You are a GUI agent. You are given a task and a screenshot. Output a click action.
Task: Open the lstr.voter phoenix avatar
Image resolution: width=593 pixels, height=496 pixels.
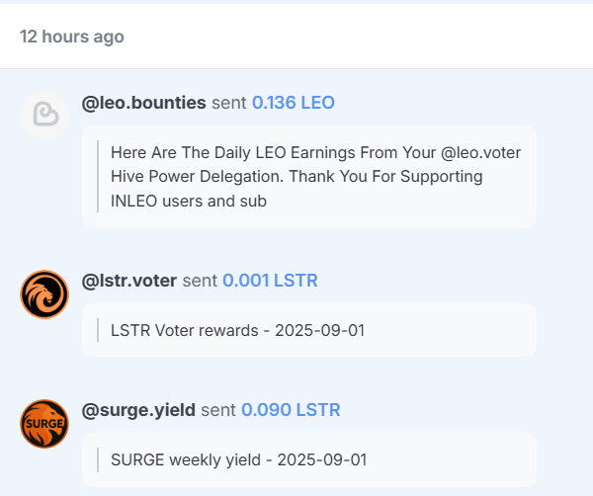[44, 294]
